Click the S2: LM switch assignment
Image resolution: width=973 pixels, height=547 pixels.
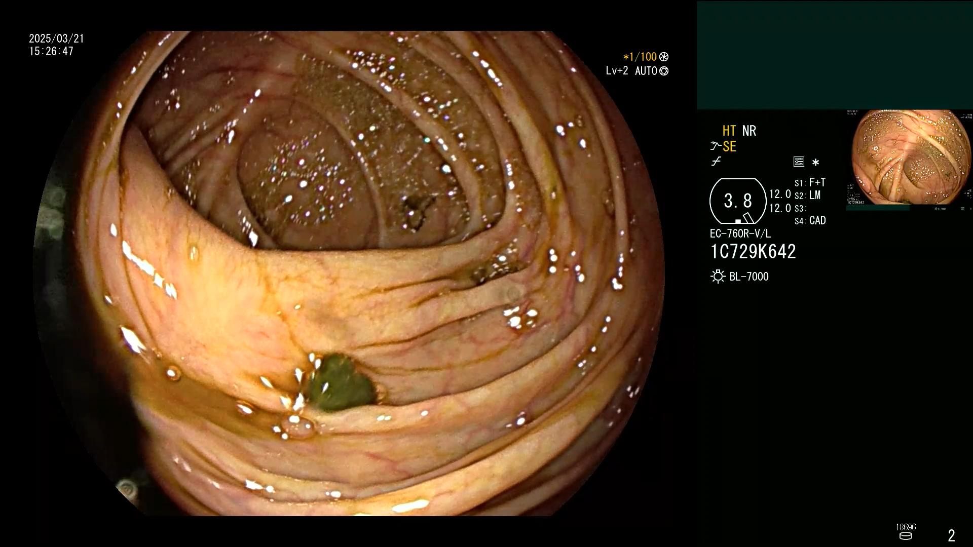(808, 196)
